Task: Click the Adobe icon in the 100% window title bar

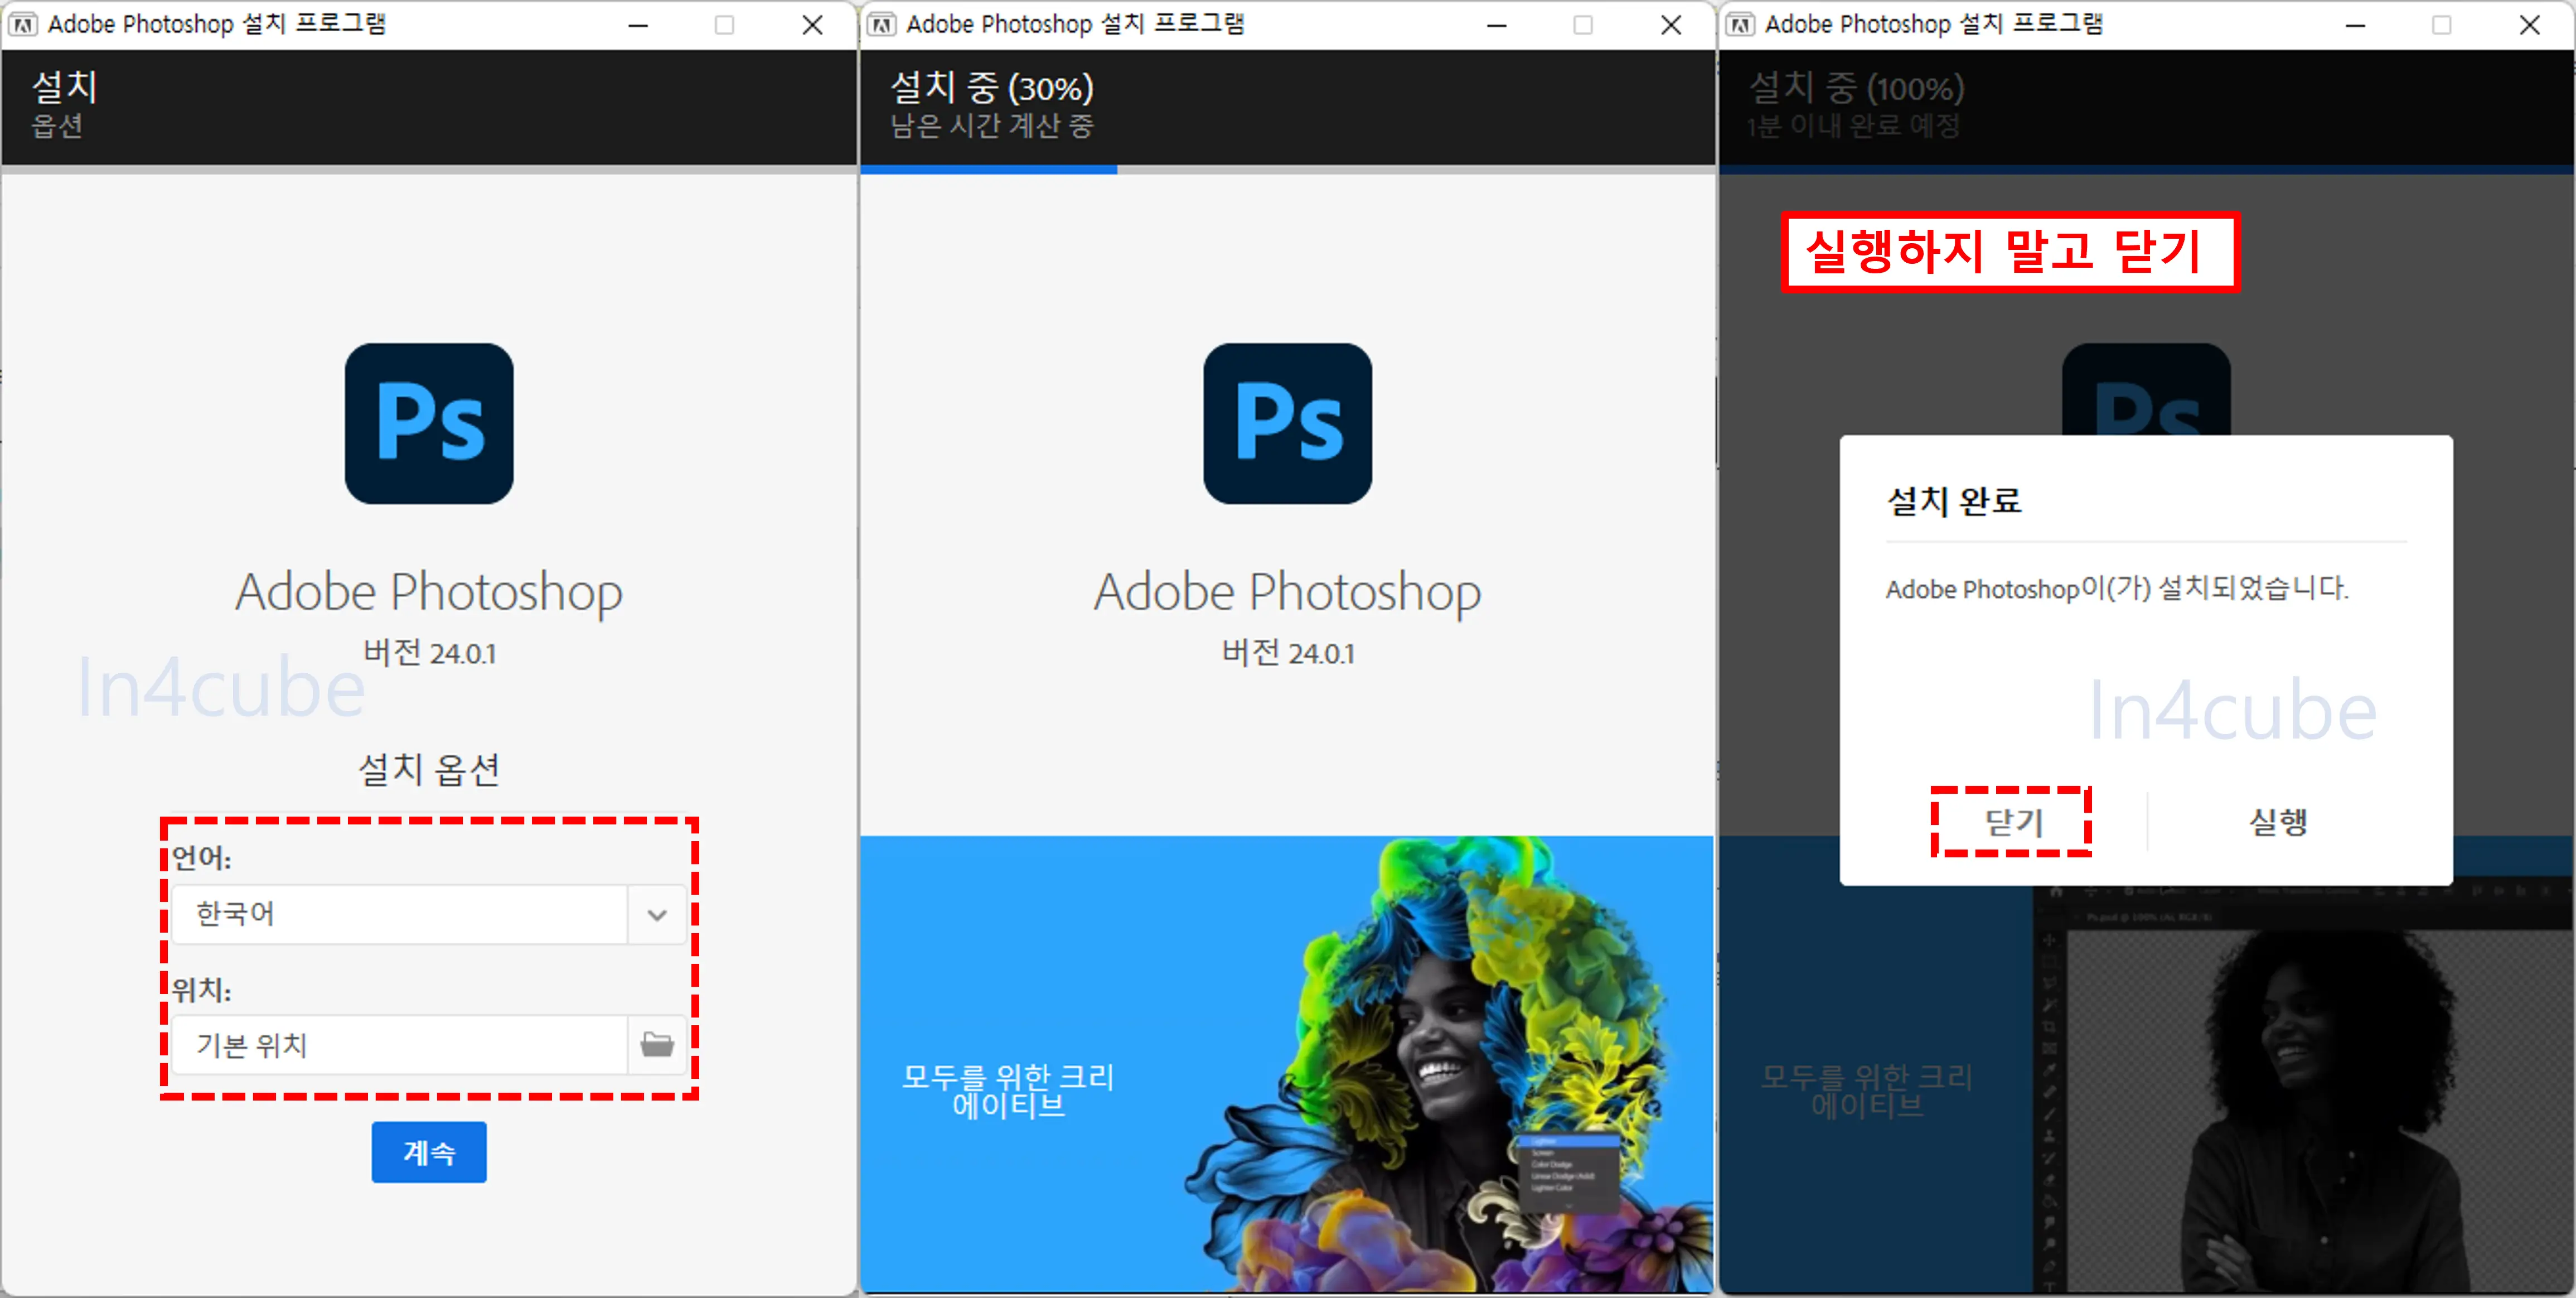Action: click(1740, 24)
